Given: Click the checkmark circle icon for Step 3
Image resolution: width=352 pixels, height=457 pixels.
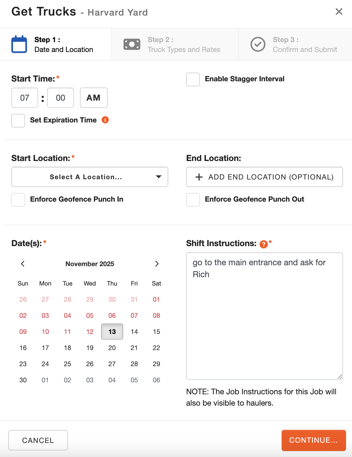Looking at the screenshot, I should coord(258,44).
